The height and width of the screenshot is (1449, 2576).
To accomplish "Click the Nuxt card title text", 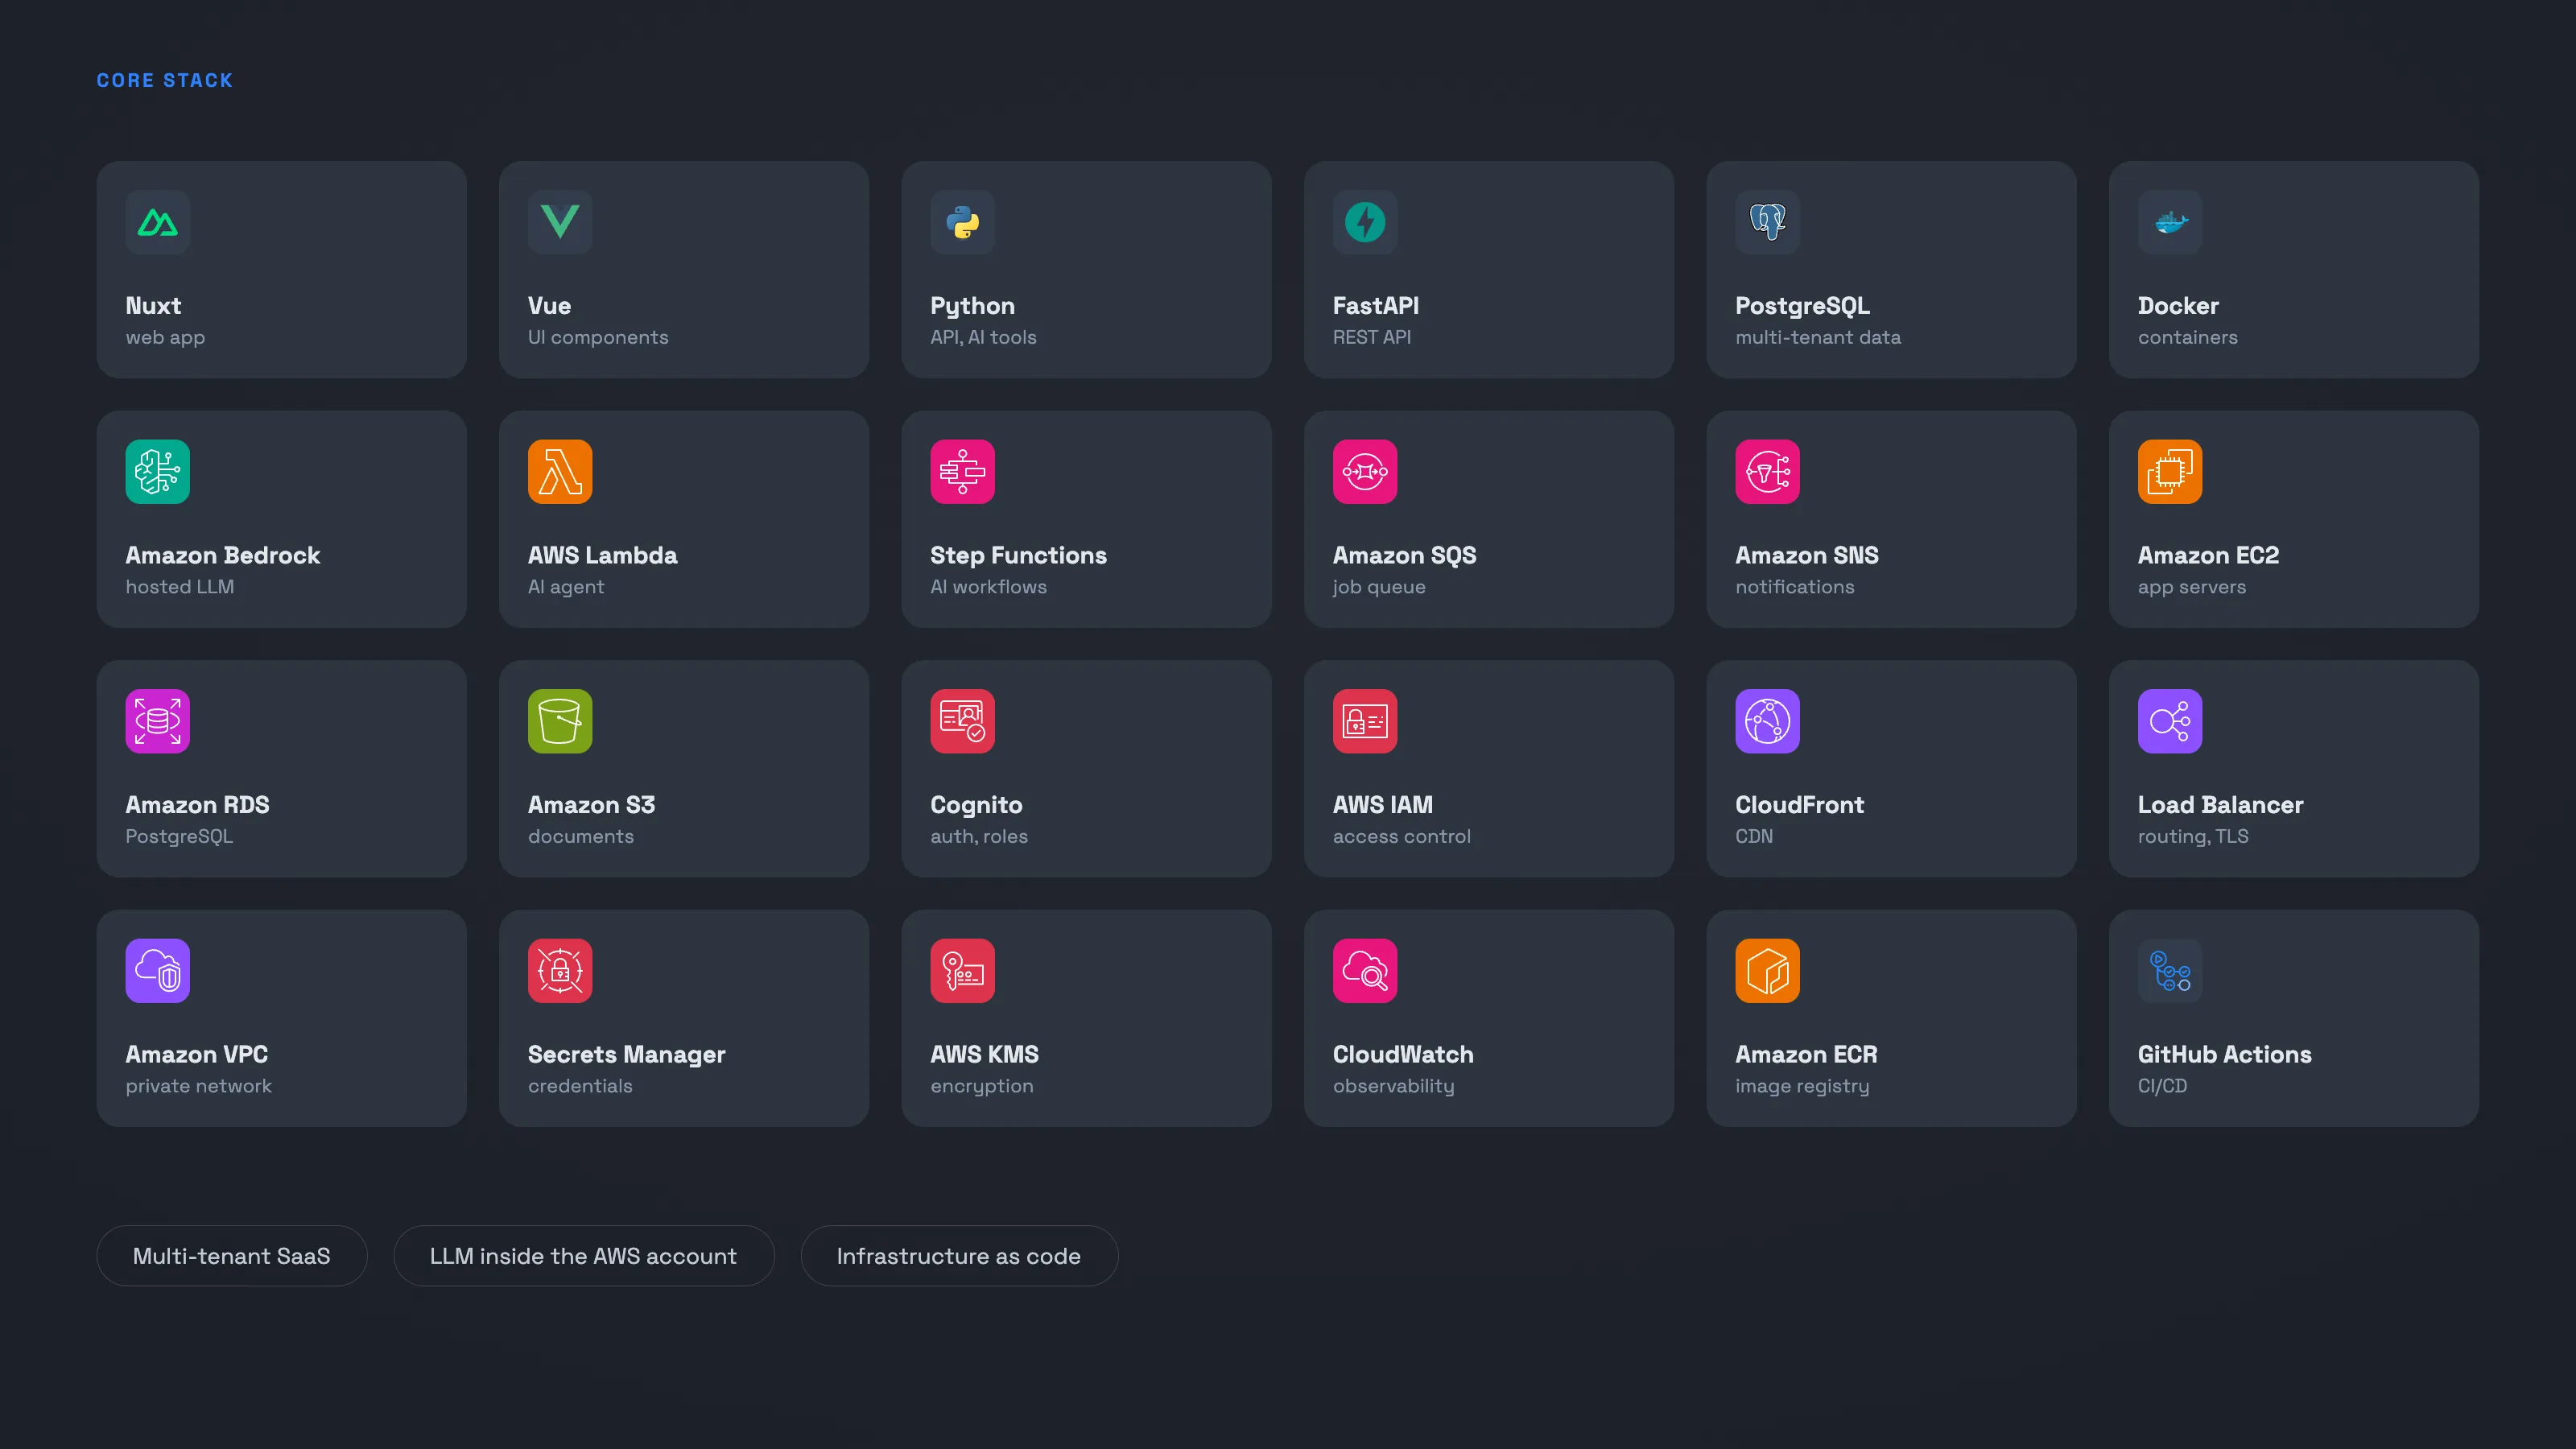I will [x=153, y=306].
